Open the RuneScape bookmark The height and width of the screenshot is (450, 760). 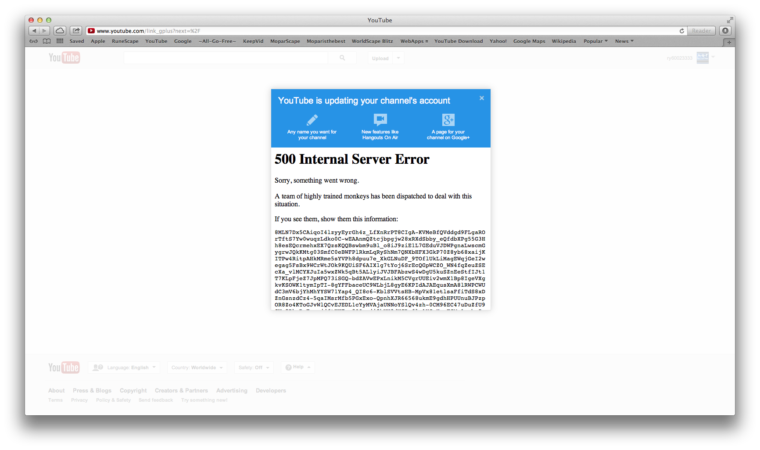coord(125,41)
